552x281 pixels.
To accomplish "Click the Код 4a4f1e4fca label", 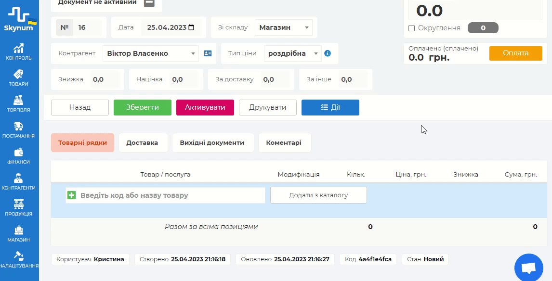I will click(368, 259).
